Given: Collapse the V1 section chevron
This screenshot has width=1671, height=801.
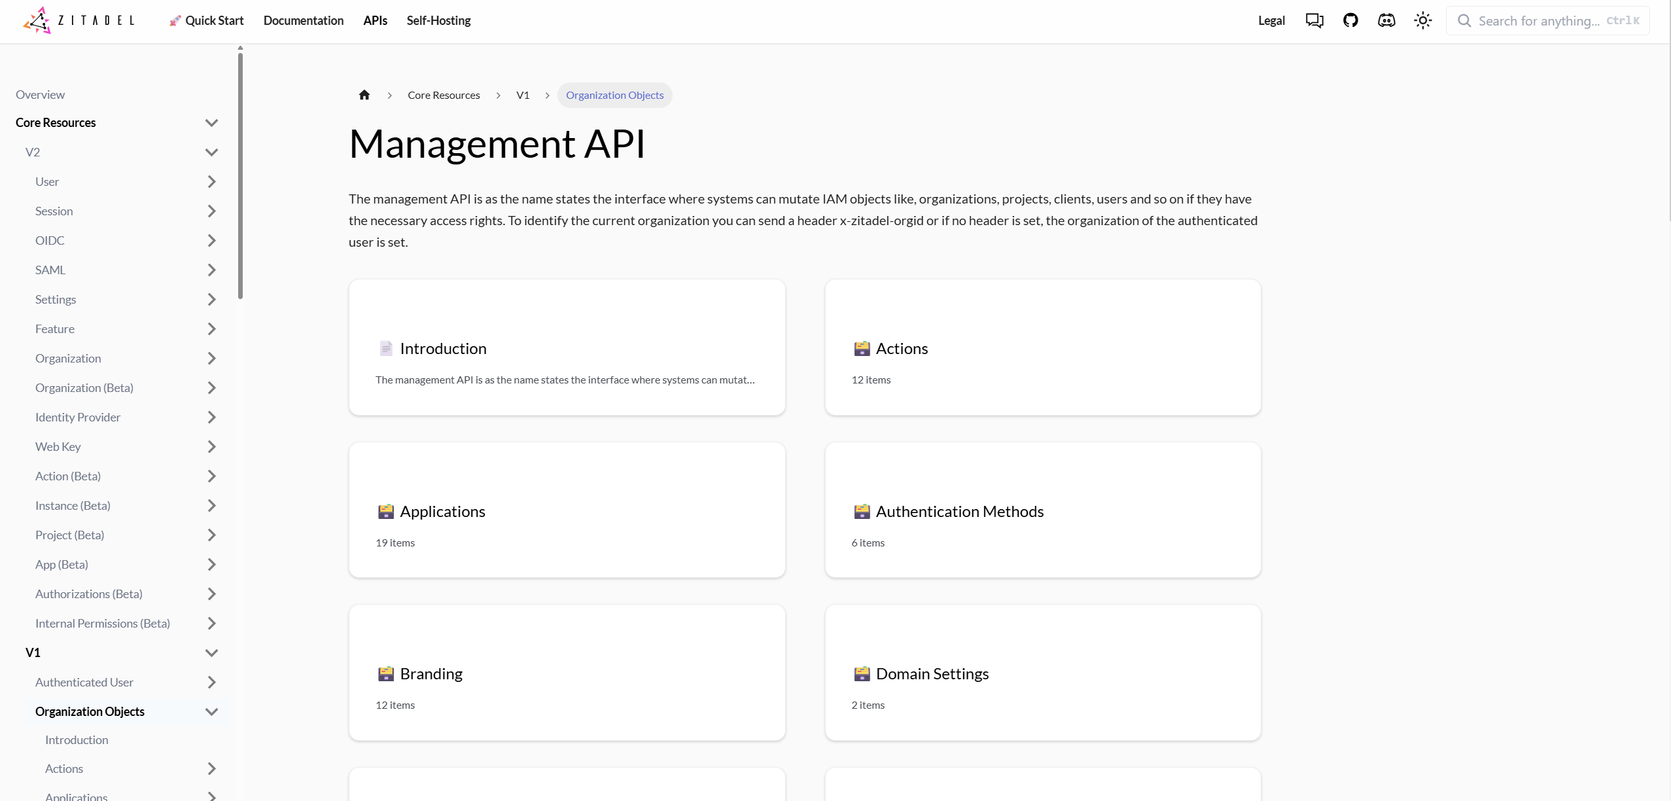Looking at the screenshot, I should tap(211, 652).
